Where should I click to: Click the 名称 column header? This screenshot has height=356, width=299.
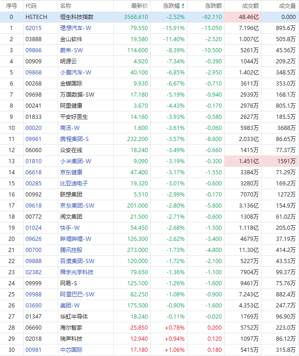[66, 6]
